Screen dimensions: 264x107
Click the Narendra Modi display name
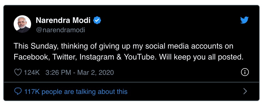coord(63,20)
